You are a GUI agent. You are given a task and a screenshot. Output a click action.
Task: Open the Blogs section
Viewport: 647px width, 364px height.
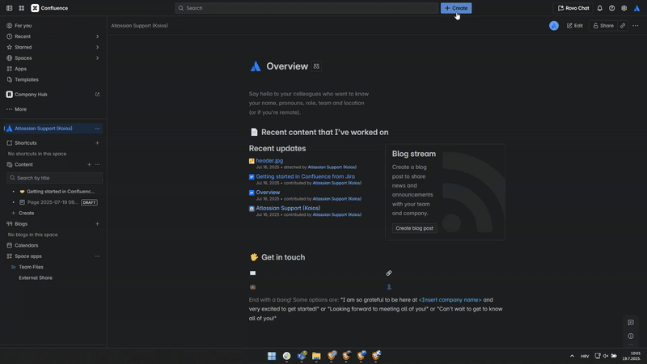coord(21,224)
